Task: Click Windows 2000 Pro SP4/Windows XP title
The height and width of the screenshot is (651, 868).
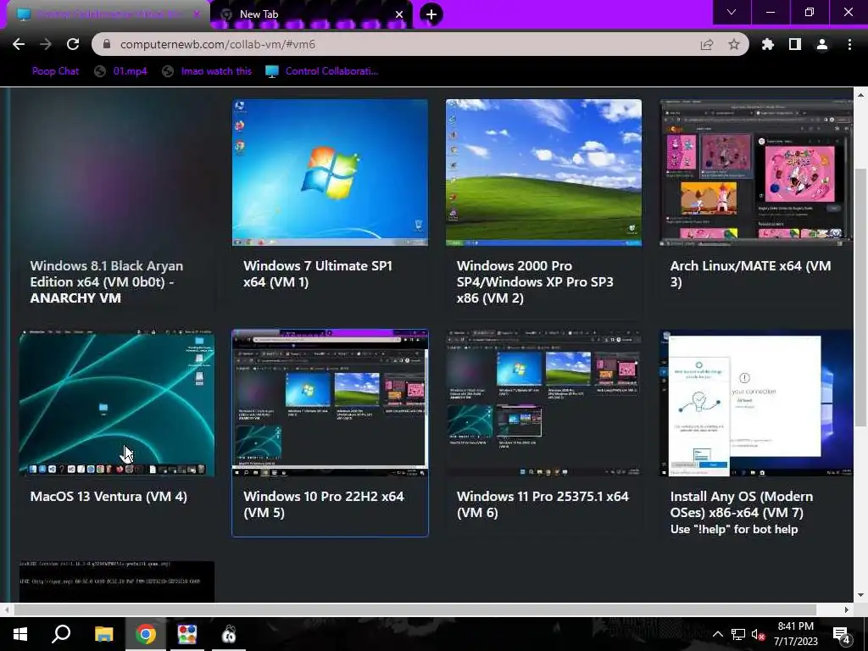Action: (x=535, y=281)
